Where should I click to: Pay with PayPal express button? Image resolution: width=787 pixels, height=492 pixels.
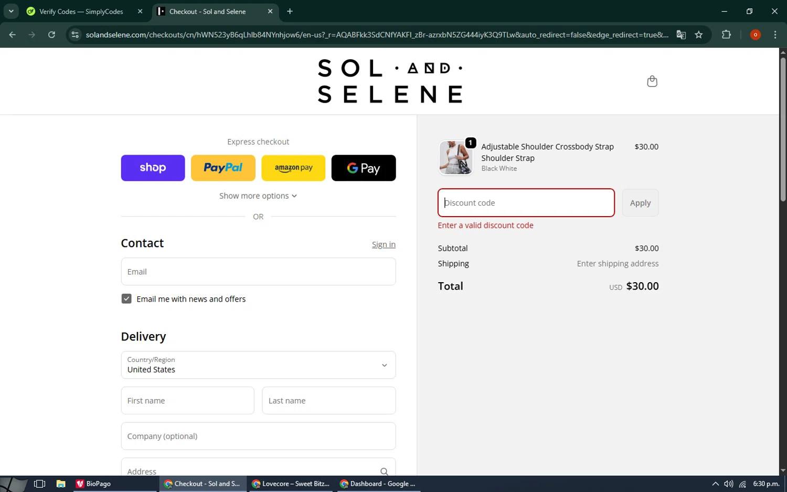coord(223,168)
